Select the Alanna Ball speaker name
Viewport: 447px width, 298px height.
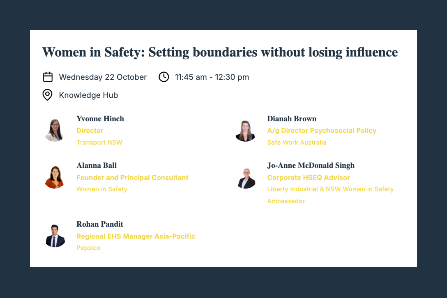[x=97, y=165]
